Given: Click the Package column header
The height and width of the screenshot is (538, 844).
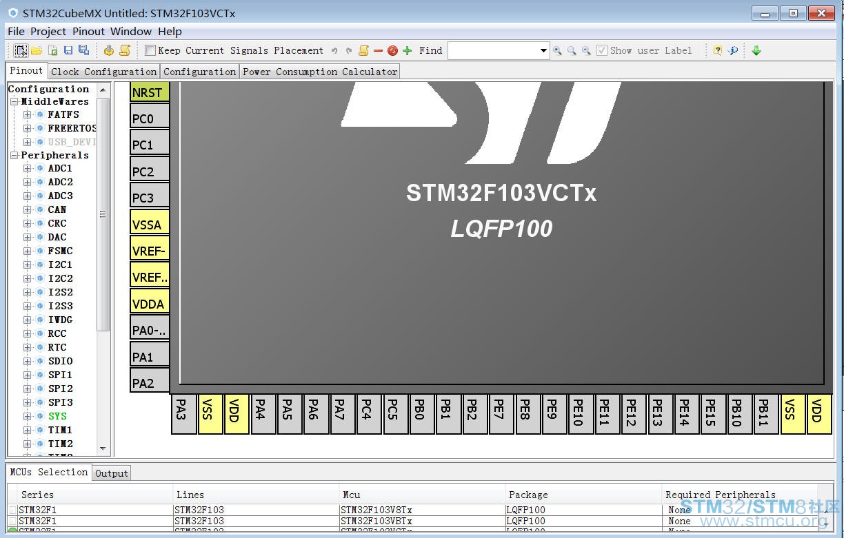Looking at the screenshot, I should [x=583, y=495].
